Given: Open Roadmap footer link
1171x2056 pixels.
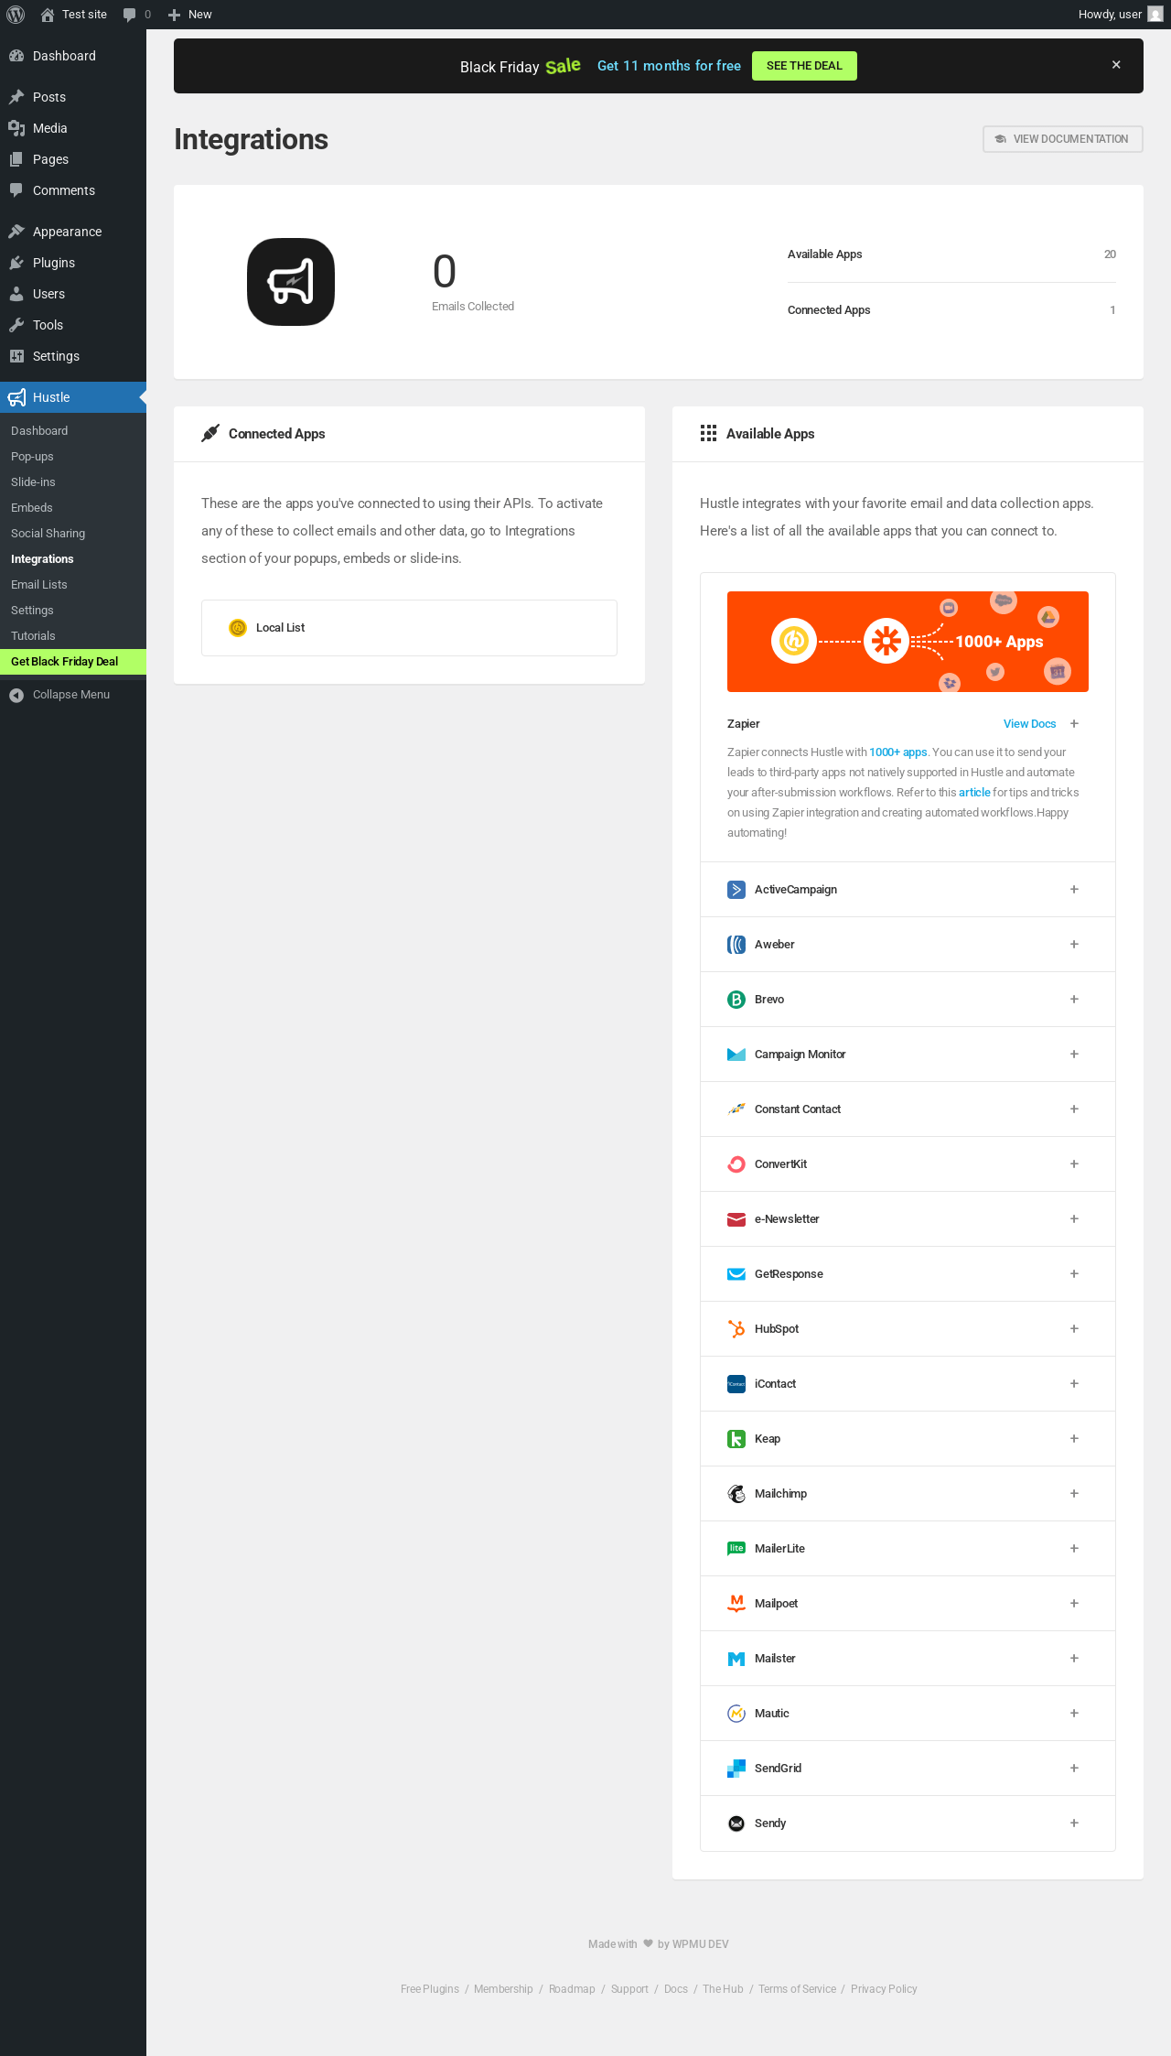Looking at the screenshot, I should pos(572,1989).
